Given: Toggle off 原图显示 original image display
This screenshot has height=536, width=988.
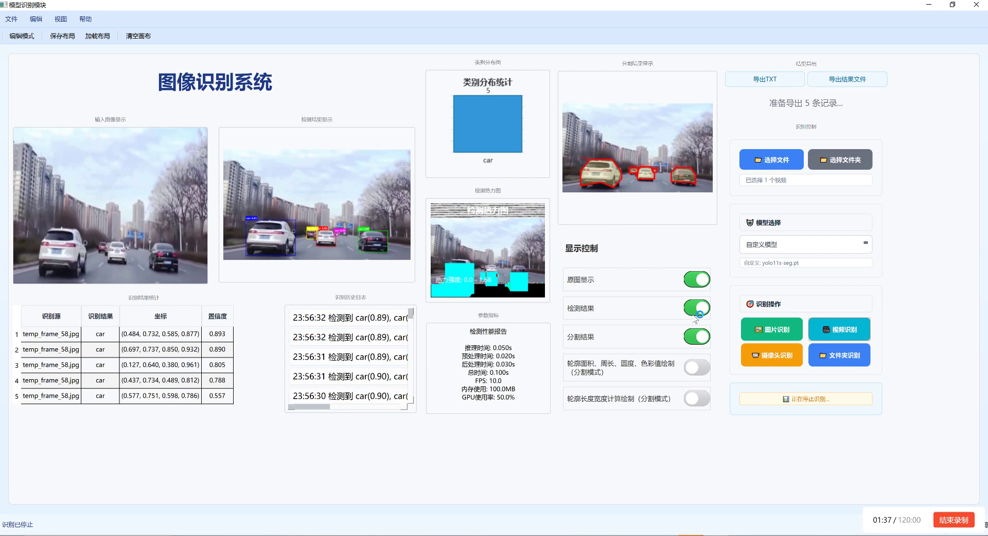Looking at the screenshot, I should coord(696,279).
